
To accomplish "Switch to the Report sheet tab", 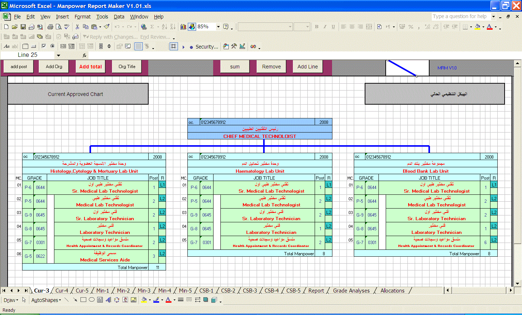I will tap(316, 290).
